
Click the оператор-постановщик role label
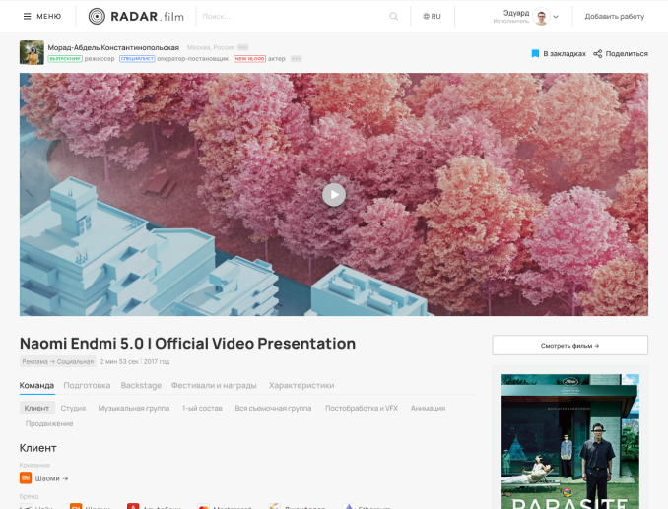point(192,59)
